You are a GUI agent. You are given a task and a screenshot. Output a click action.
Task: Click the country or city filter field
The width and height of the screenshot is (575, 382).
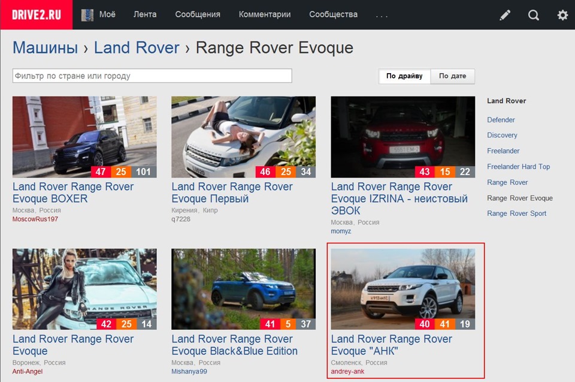point(152,75)
